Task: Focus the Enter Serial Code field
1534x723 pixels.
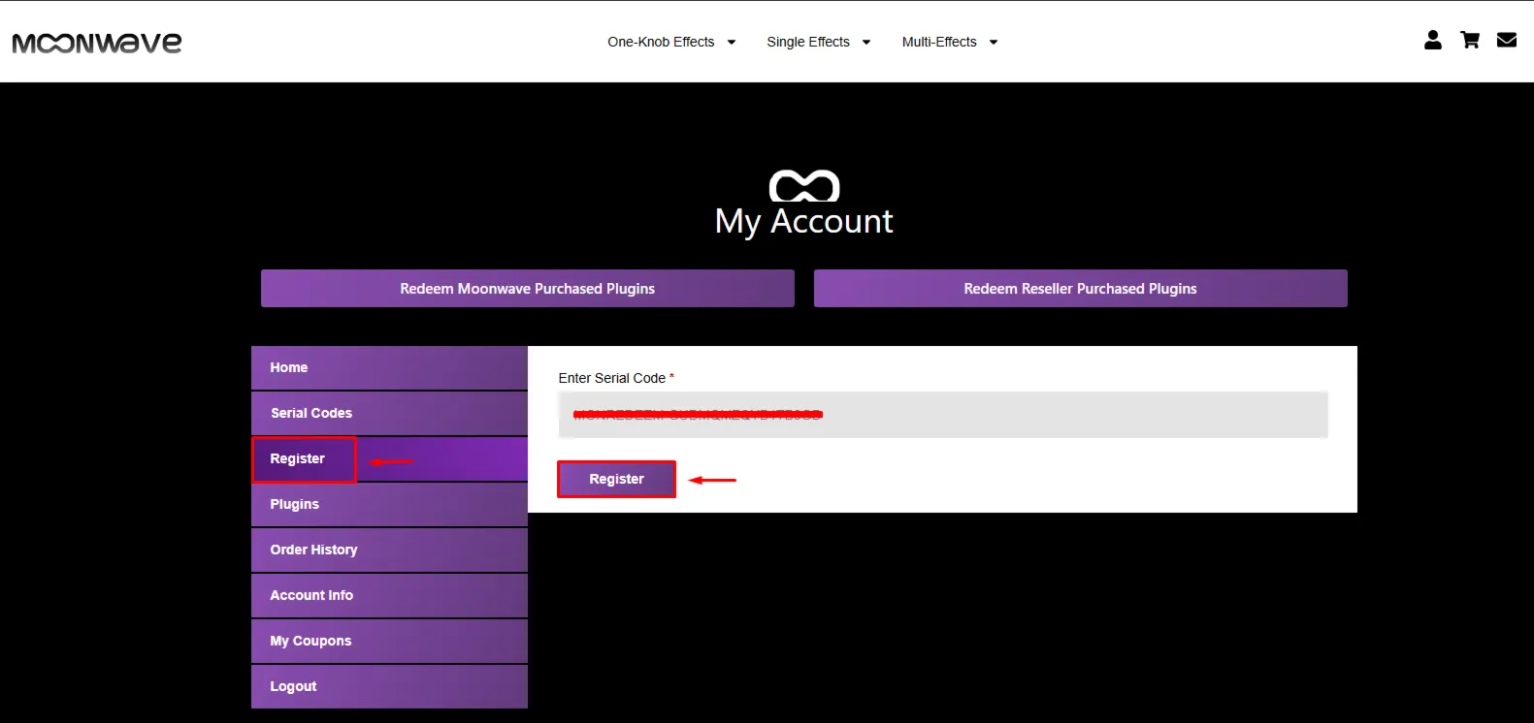Action: [943, 415]
